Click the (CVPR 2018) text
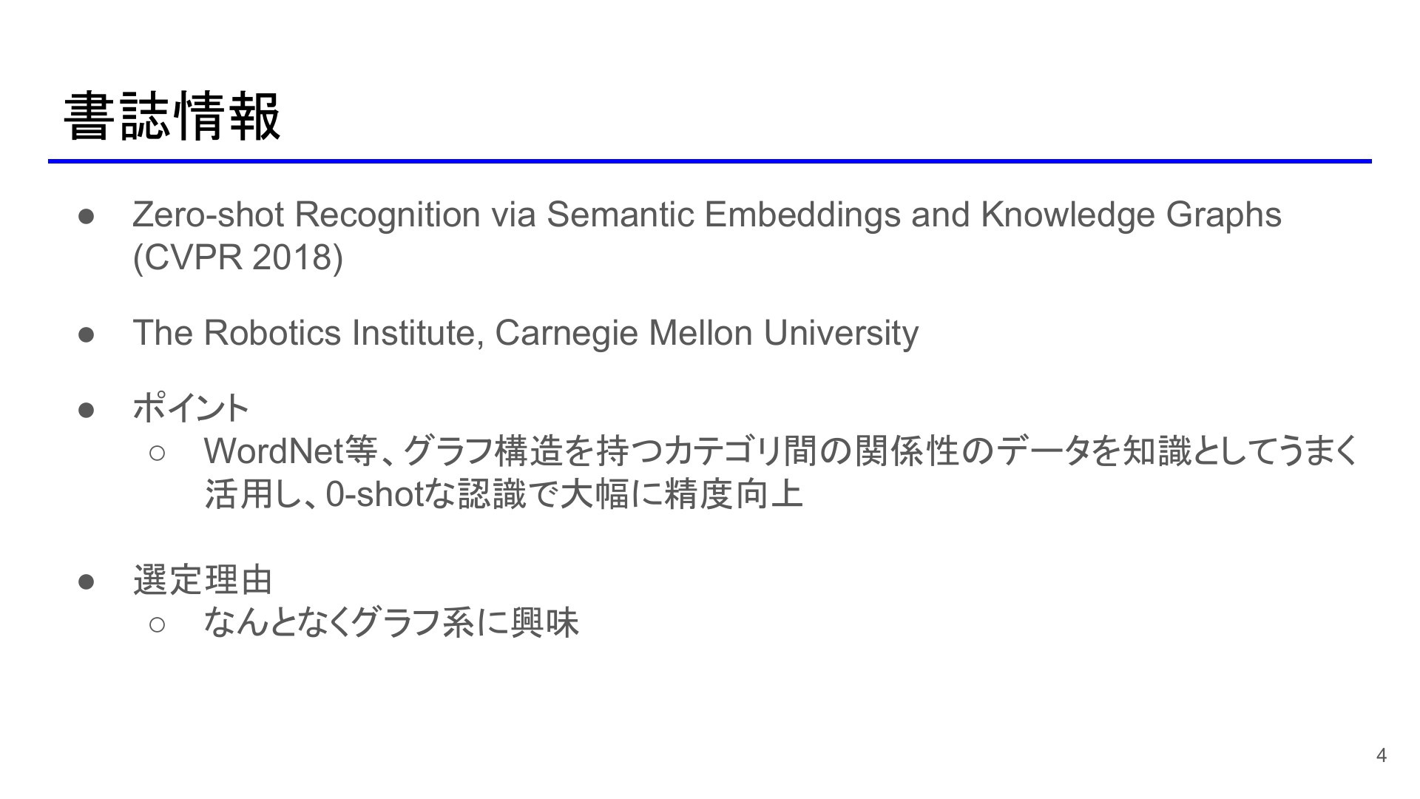 click(x=238, y=257)
